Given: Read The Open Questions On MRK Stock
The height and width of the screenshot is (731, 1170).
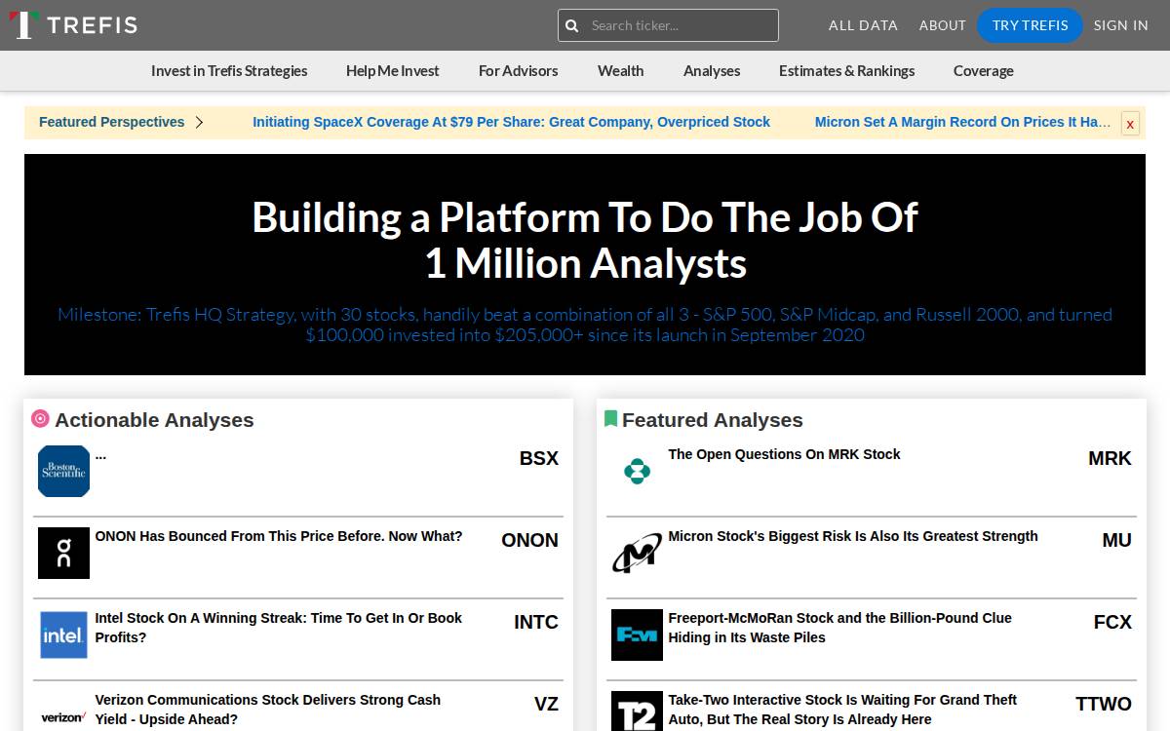Looking at the screenshot, I should point(784,454).
